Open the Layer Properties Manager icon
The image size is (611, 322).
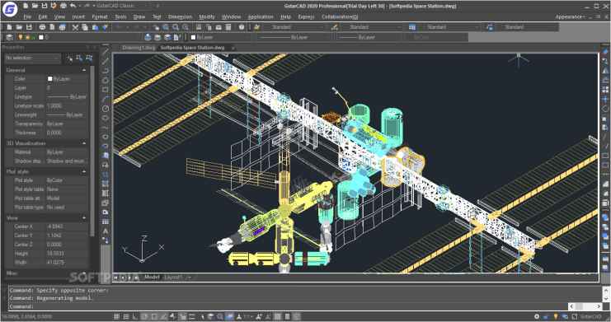10,37
